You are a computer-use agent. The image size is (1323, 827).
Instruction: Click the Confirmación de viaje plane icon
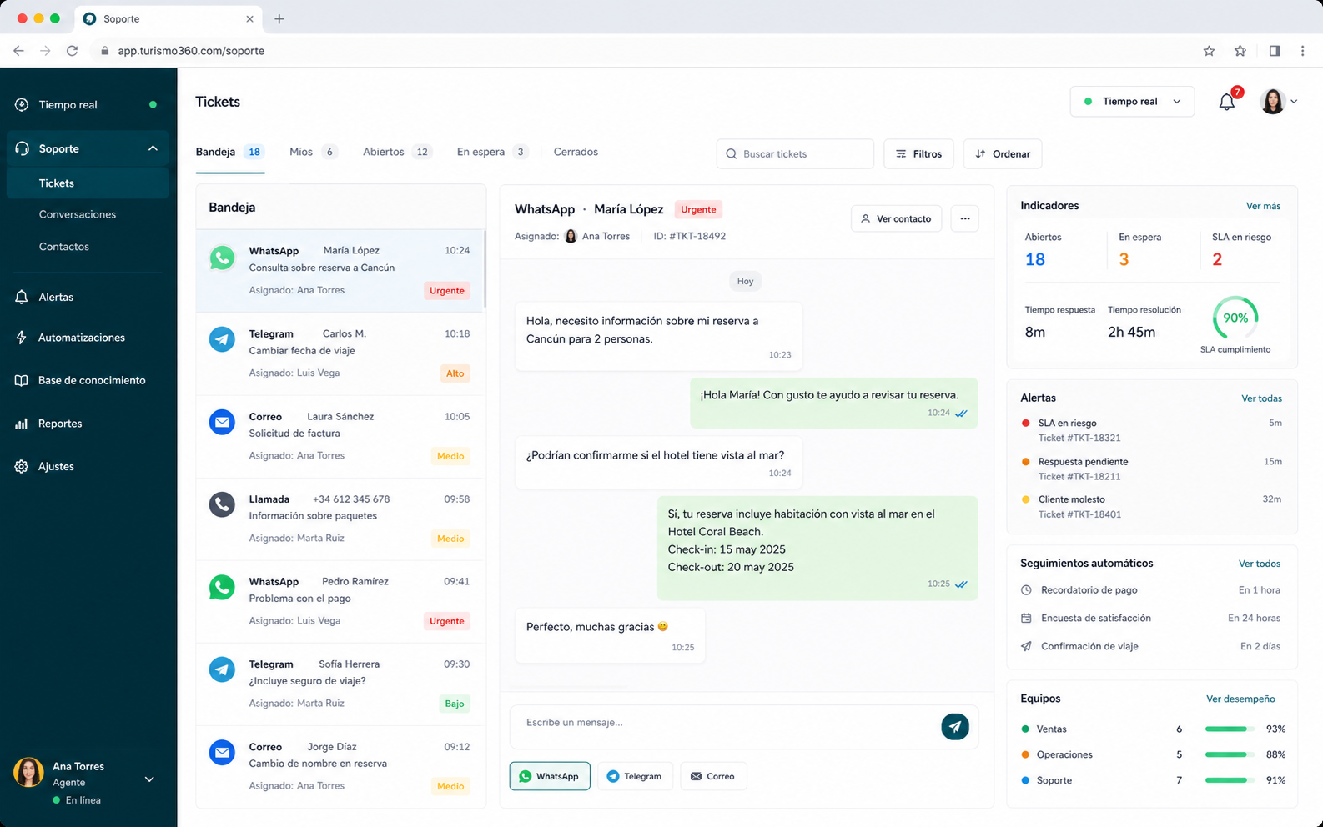click(x=1026, y=646)
